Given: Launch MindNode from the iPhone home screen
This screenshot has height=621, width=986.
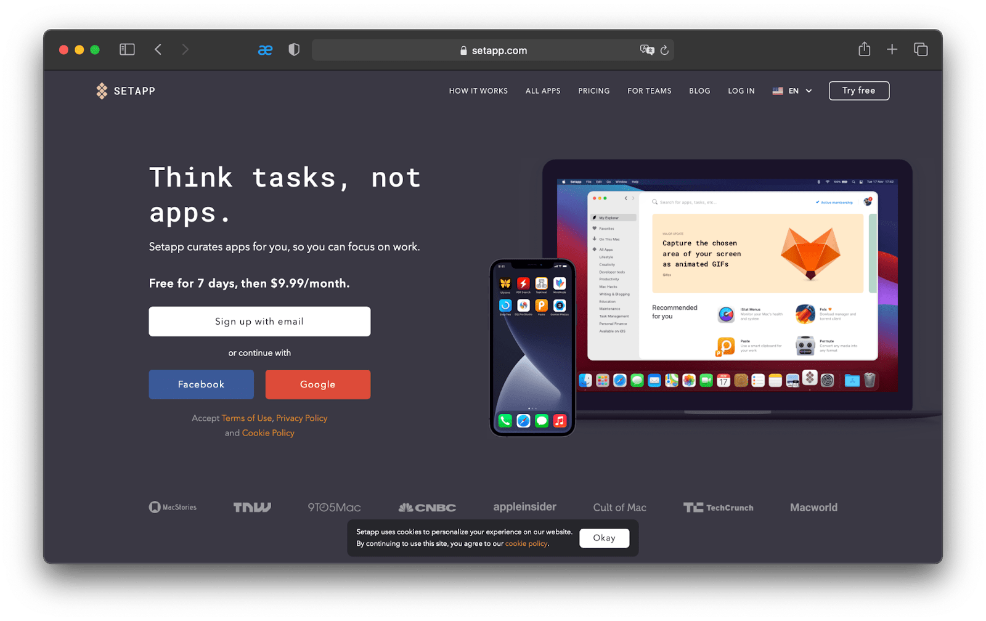Looking at the screenshot, I should 560,283.
